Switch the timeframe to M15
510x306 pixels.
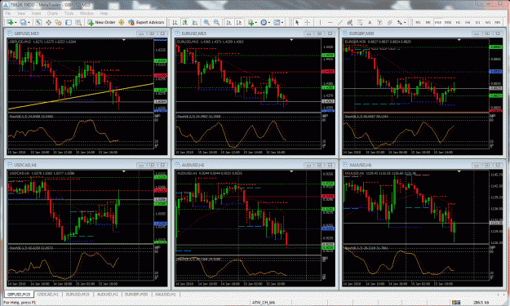coord(438,22)
